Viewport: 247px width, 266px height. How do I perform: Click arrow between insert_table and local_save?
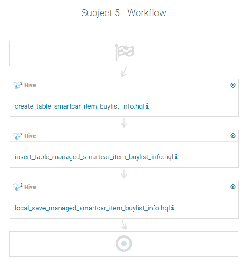coord(124,174)
